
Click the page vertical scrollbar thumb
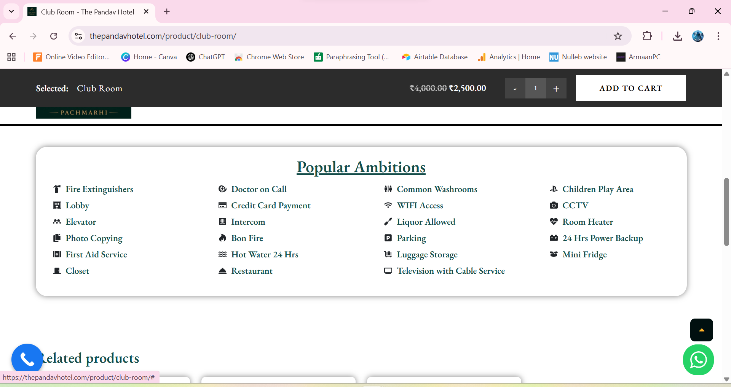click(726, 211)
